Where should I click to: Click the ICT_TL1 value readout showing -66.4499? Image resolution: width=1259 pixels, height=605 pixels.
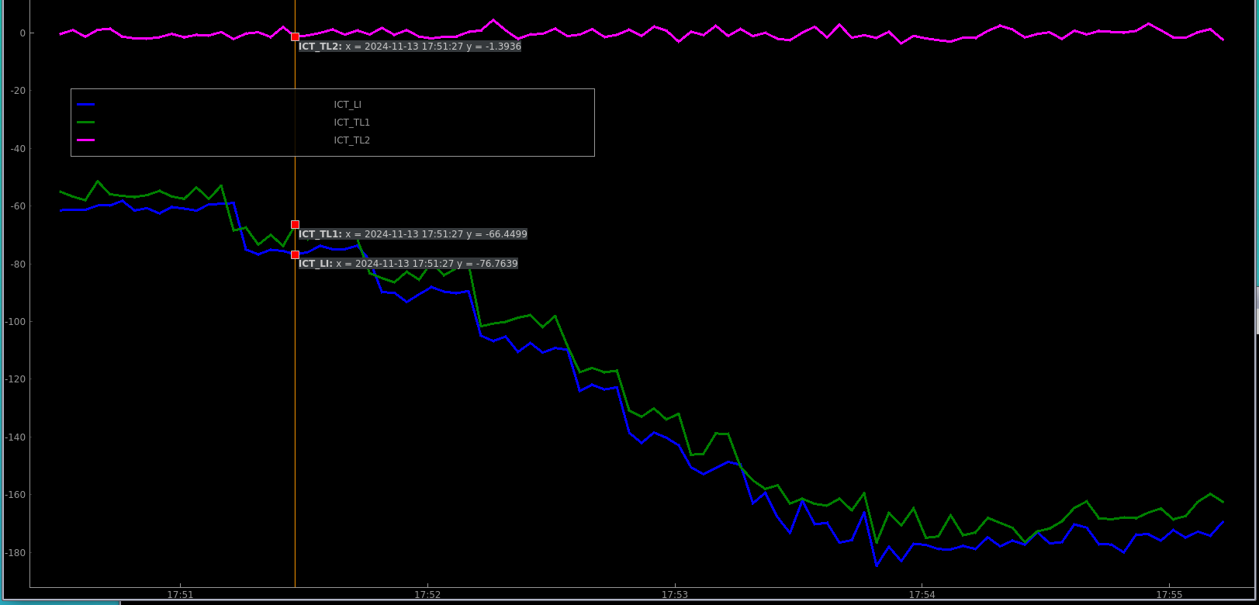(413, 234)
